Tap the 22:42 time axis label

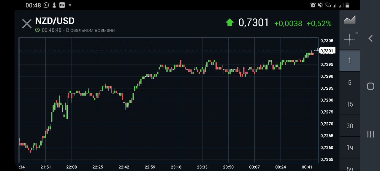(x=124, y=167)
